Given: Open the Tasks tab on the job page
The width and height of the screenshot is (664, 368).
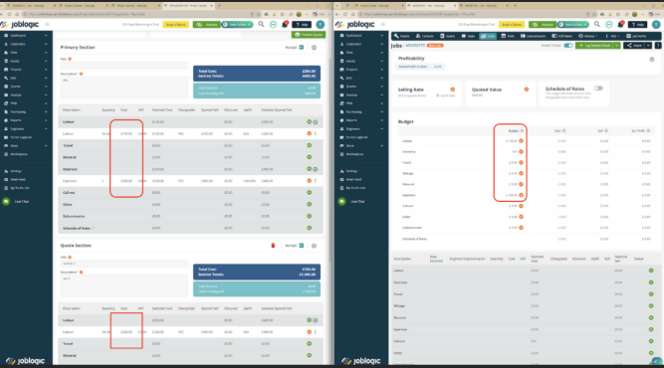Looking at the screenshot, I should tap(468, 36).
